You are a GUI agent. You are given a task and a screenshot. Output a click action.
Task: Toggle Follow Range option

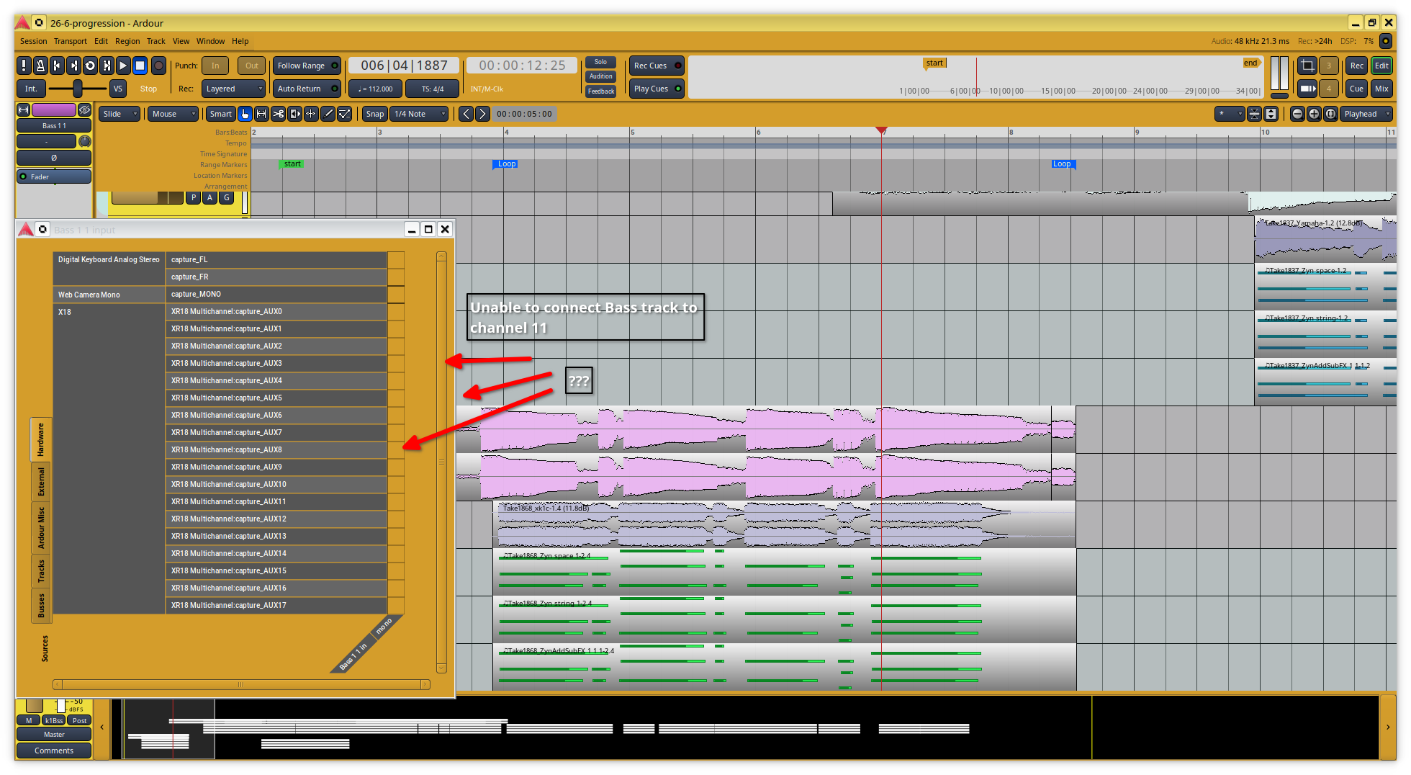click(x=307, y=66)
